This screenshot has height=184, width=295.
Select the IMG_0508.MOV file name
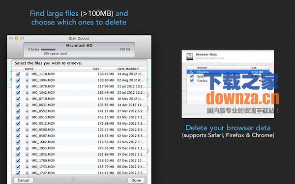click(43, 130)
